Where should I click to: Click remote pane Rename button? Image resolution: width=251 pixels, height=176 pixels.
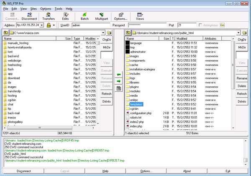242,78
